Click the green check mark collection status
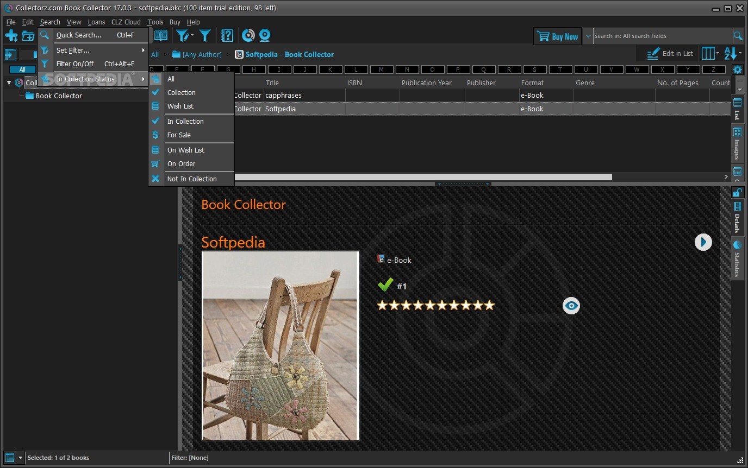Image resolution: width=748 pixels, height=468 pixels. (x=385, y=284)
